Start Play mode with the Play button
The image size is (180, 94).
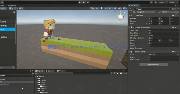point(80,2)
